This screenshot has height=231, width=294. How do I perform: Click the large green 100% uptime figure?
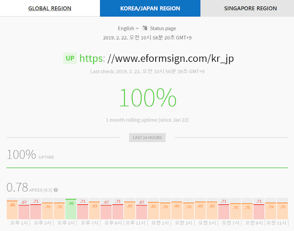[148, 98]
